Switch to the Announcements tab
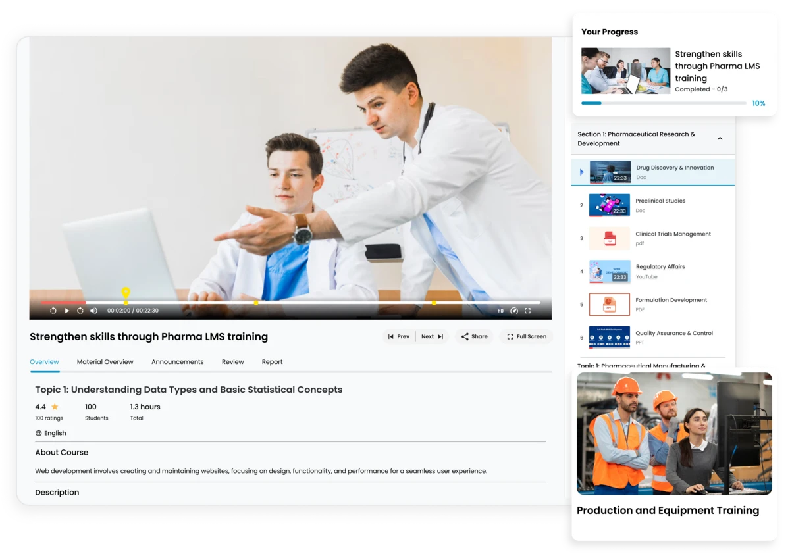 coord(177,361)
